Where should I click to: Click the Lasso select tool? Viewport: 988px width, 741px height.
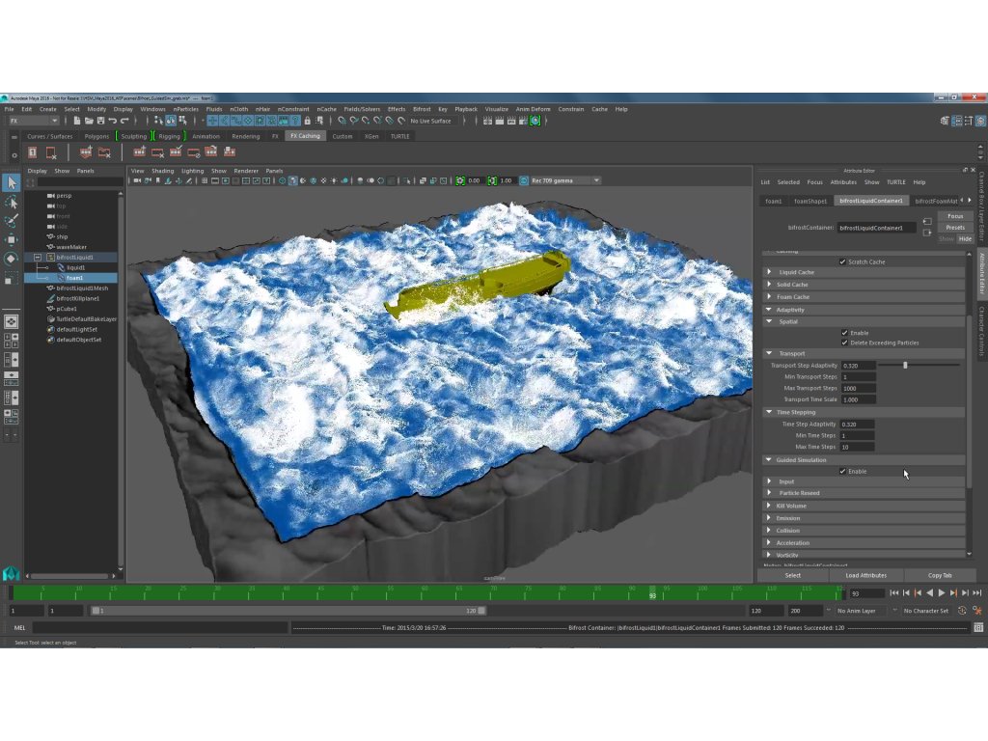tap(12, 203)
